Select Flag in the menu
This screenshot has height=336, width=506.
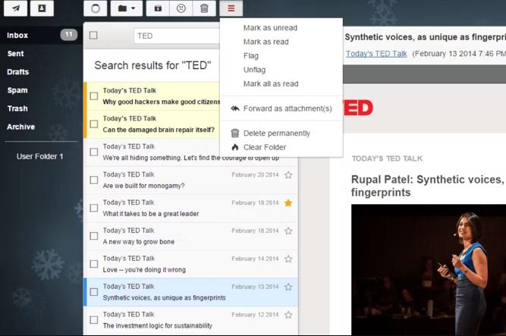click(251, 56)
